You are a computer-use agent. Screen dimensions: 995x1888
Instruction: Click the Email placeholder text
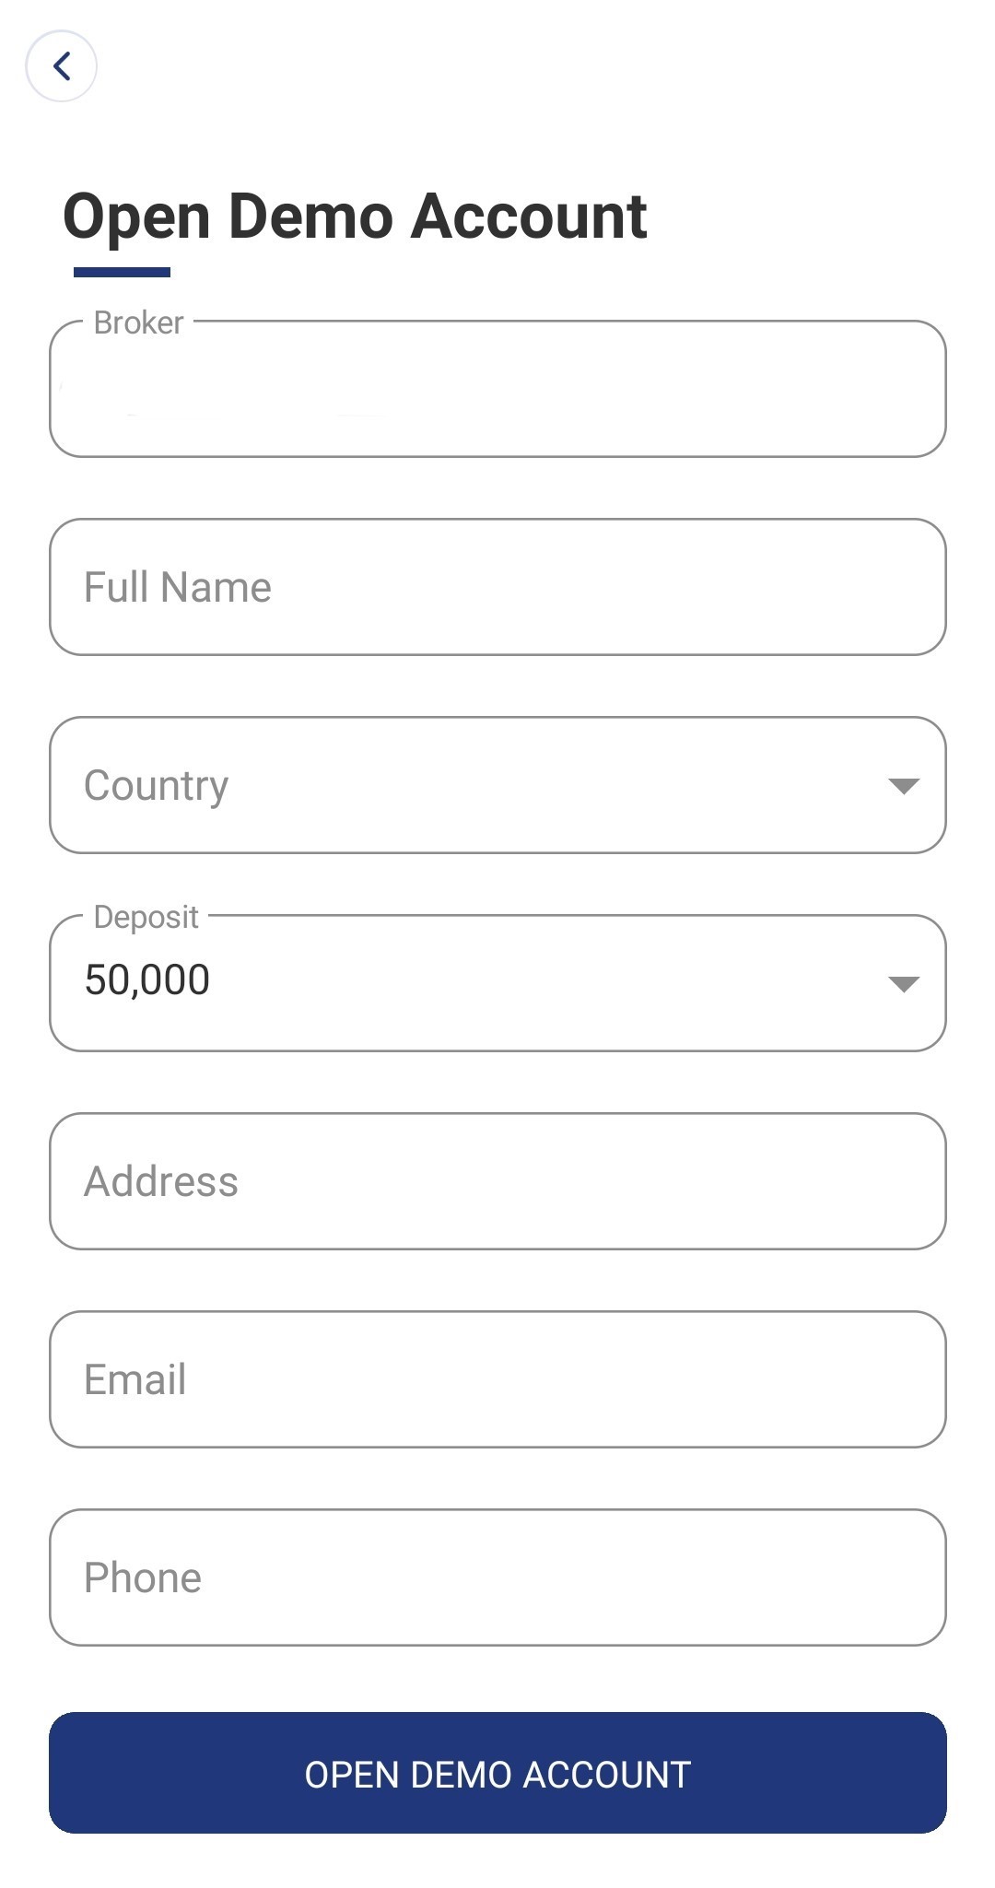pyautogui.click(x=135, y=1379)
